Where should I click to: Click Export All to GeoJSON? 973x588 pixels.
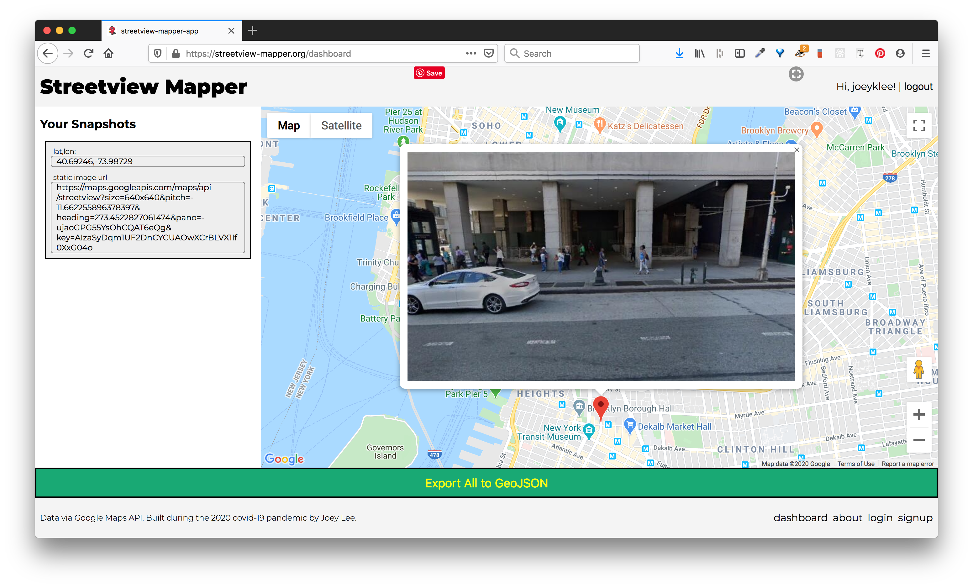click(486, 483)
